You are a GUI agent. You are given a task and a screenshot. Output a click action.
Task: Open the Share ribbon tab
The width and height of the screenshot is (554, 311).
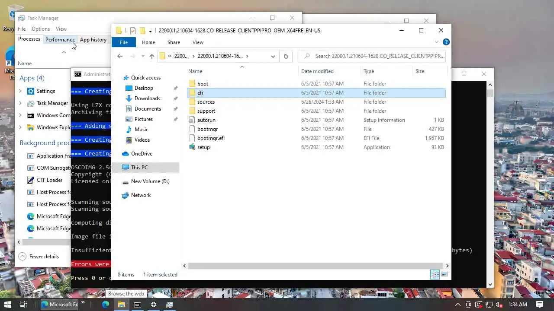(x=174, y=42)
